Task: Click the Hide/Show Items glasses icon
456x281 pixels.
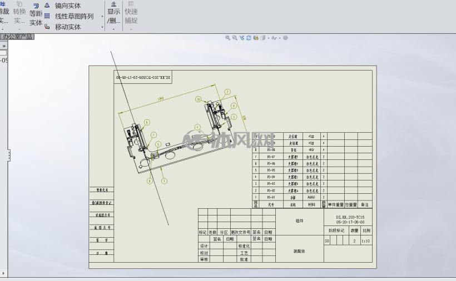Action: 274,38
